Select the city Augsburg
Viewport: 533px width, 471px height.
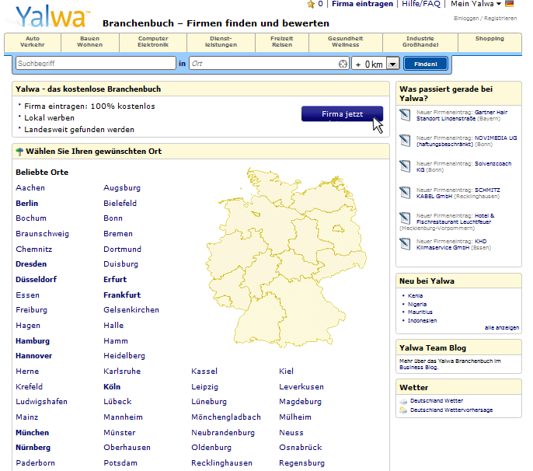[x=122, y=188]
